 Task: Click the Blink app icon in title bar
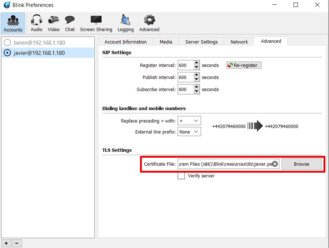[x=7, y=5]
